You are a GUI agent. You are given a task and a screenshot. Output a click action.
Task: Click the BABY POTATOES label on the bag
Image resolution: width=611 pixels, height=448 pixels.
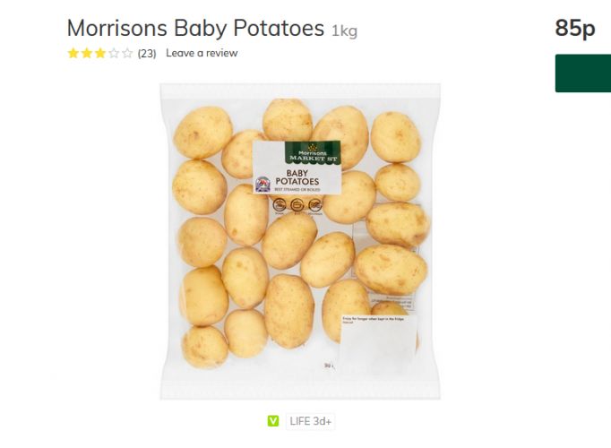pyautogui.click(x=297, y=177)
